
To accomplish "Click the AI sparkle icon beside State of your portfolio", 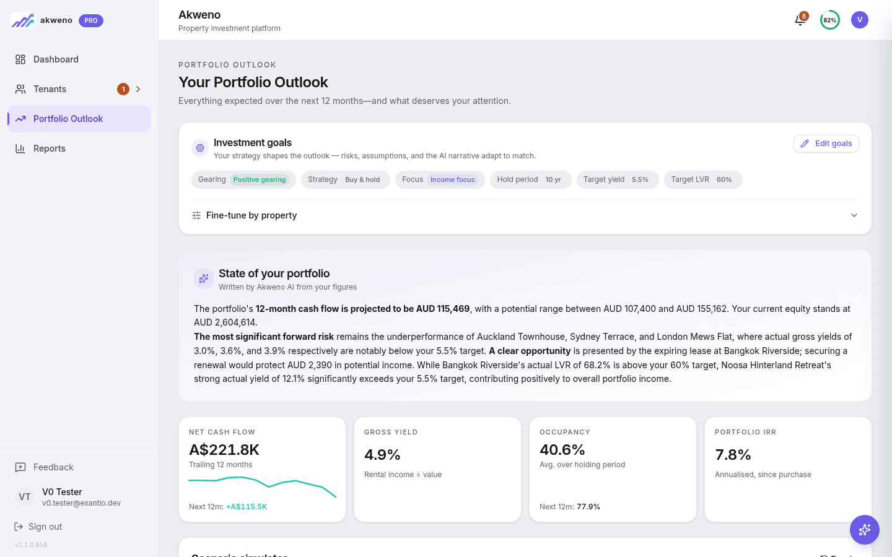I will pyautogui.click(x=204, y=278).
